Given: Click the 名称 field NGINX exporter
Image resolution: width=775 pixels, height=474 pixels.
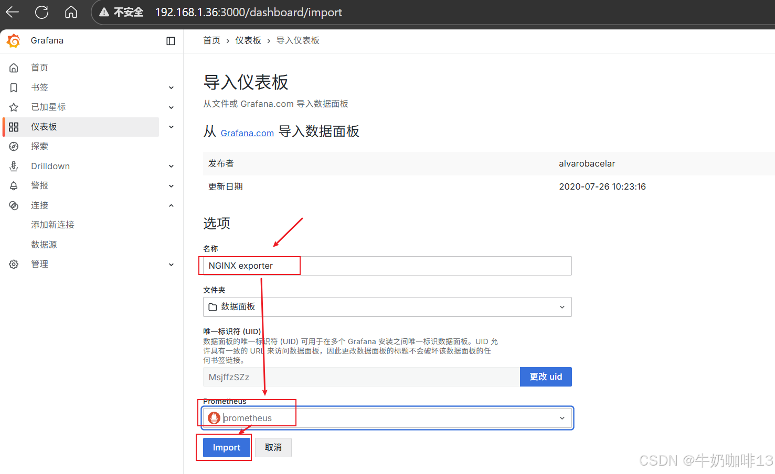Looking at the screenshot, I should [x=387, y=266].
